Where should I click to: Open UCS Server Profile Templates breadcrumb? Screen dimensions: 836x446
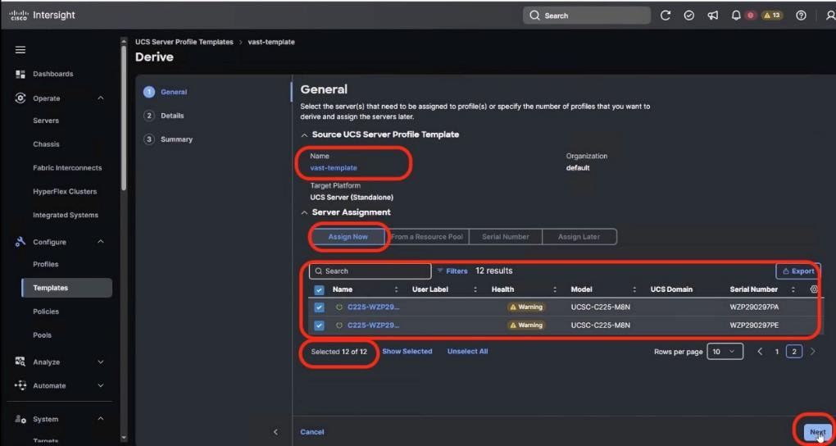click(184, 42)
